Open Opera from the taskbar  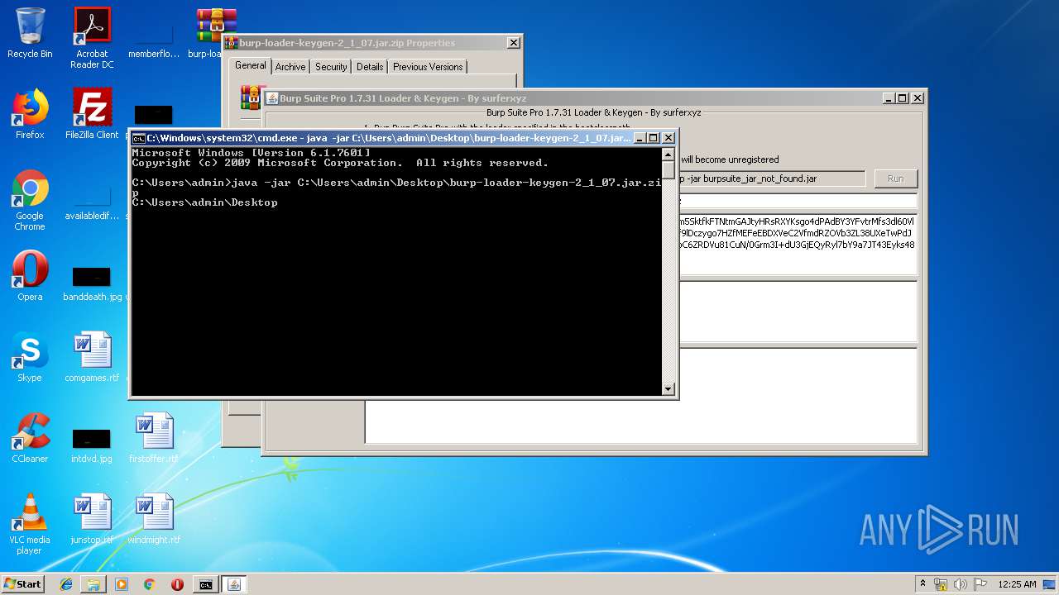(177, 584)
